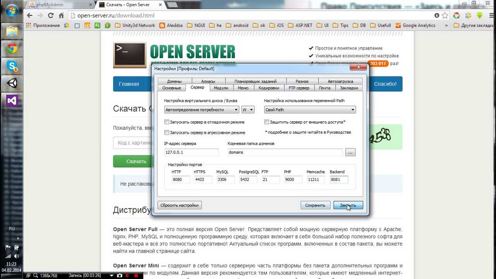The image size is (496, 279).
Task: Click the Action Center flag icon
Action: (8, 247)
